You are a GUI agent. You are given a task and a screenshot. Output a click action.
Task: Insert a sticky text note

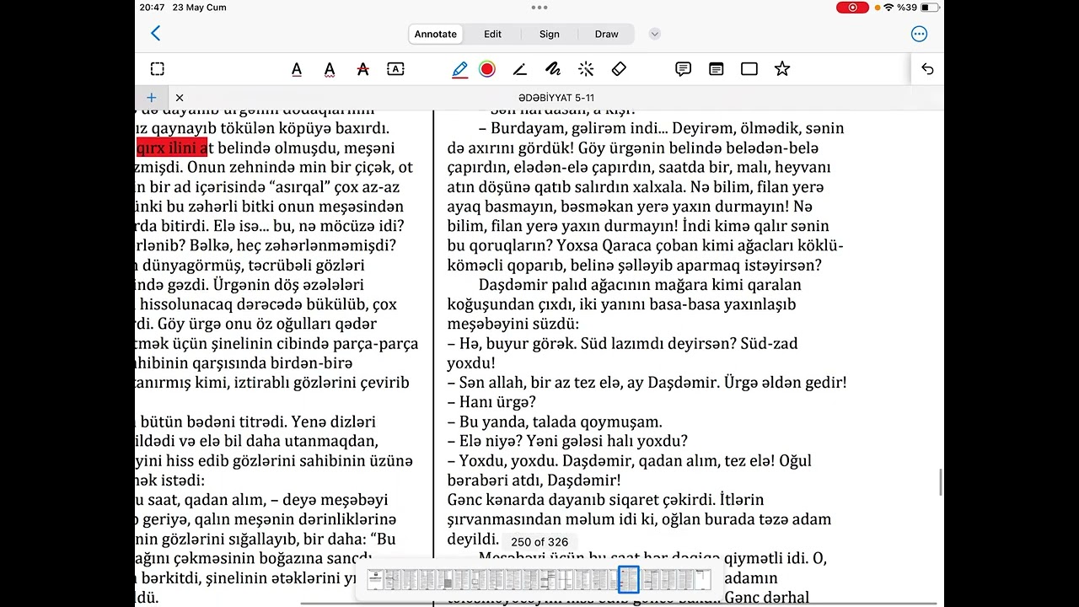tap(717, 69)
